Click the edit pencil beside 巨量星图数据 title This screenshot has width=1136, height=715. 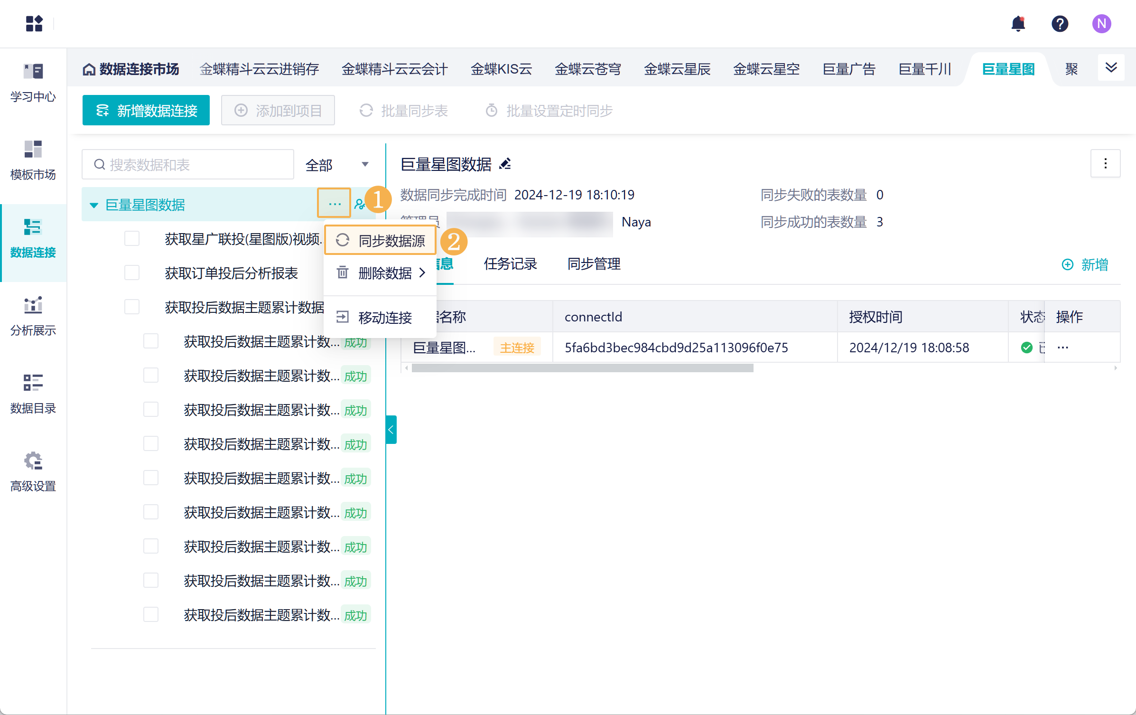tap(505, 164)
